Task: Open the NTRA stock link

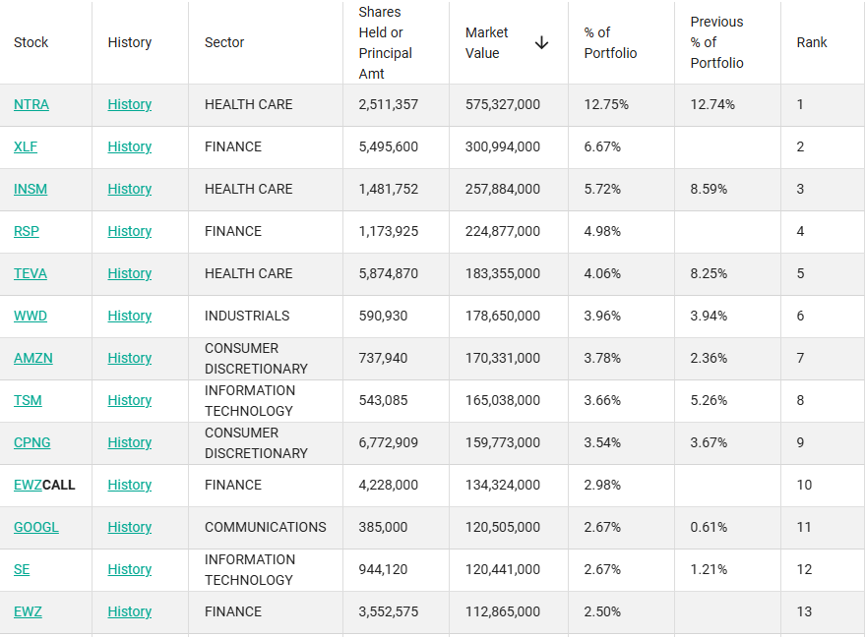Action: pos(31,104)
